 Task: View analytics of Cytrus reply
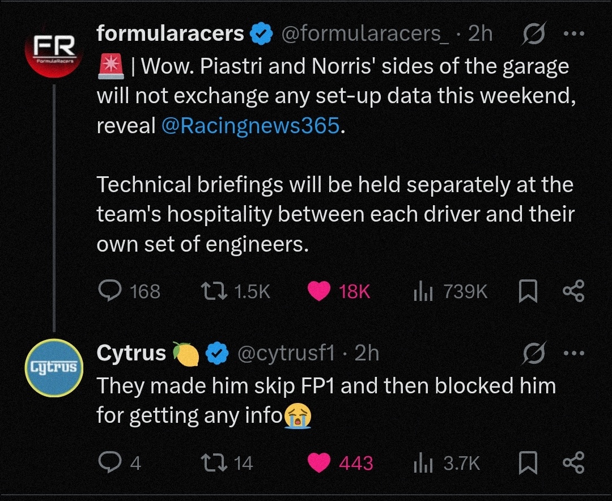423,463
